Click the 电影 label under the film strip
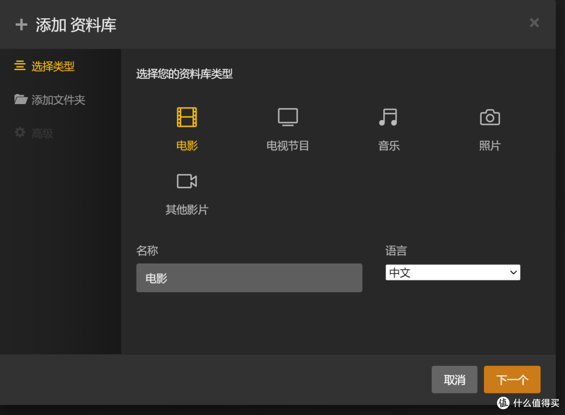The width and height of the screenshot is (565, 415). [x=187, y=146]
